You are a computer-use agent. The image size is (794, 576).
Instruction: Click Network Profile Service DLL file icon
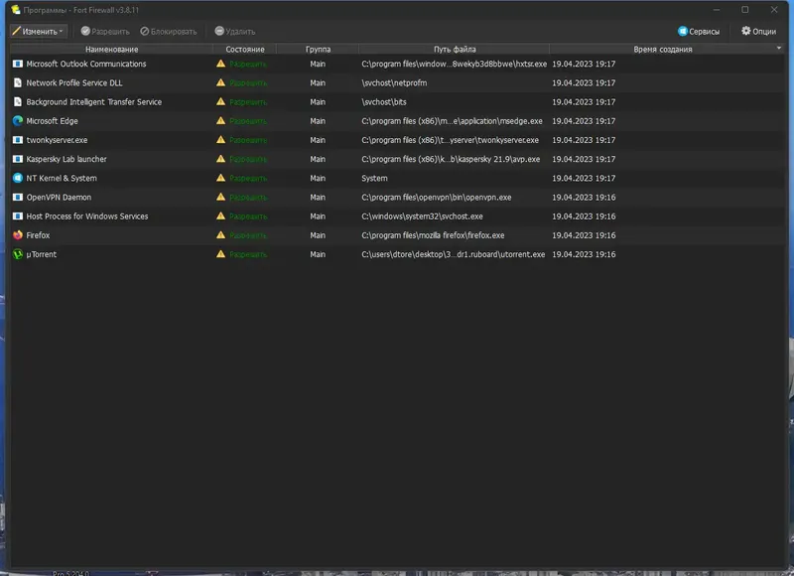pyautogui.click(x=18, y=82)
